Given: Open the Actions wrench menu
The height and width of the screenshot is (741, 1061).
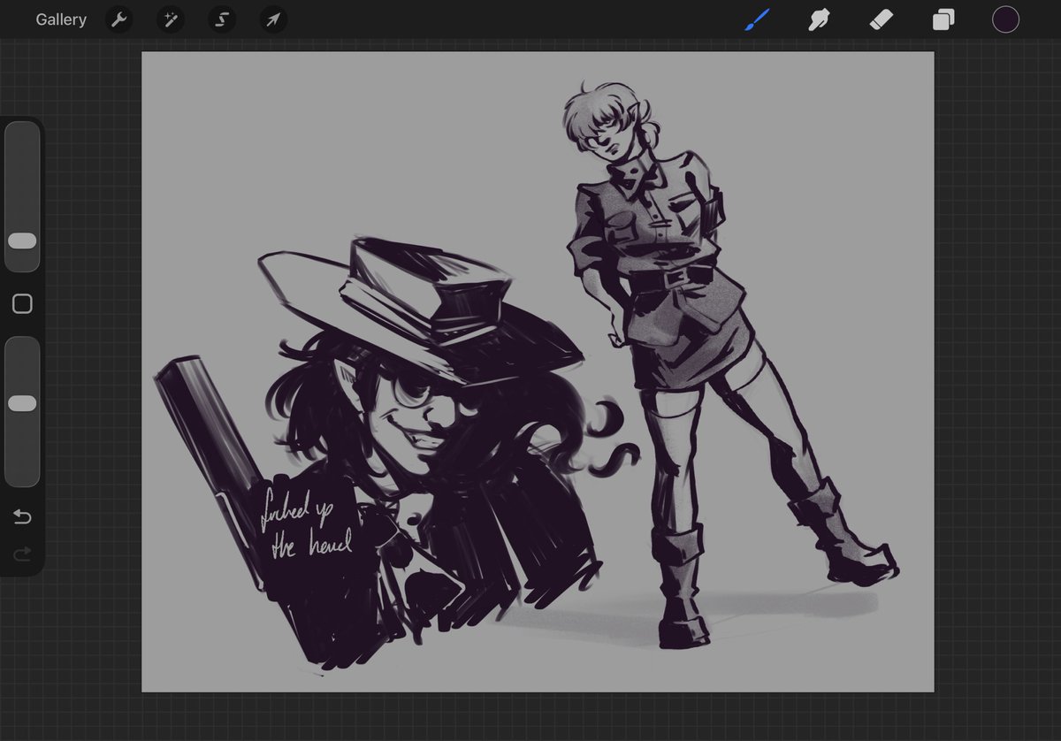Looking at the screenshot, I should 119,19.
